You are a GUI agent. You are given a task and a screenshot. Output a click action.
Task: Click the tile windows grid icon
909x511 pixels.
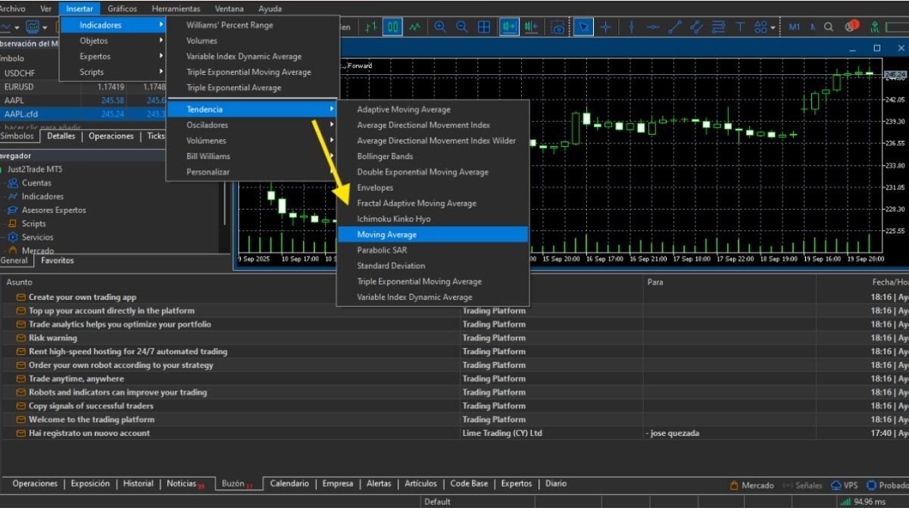pyautogui.click(x=484, y=27)
